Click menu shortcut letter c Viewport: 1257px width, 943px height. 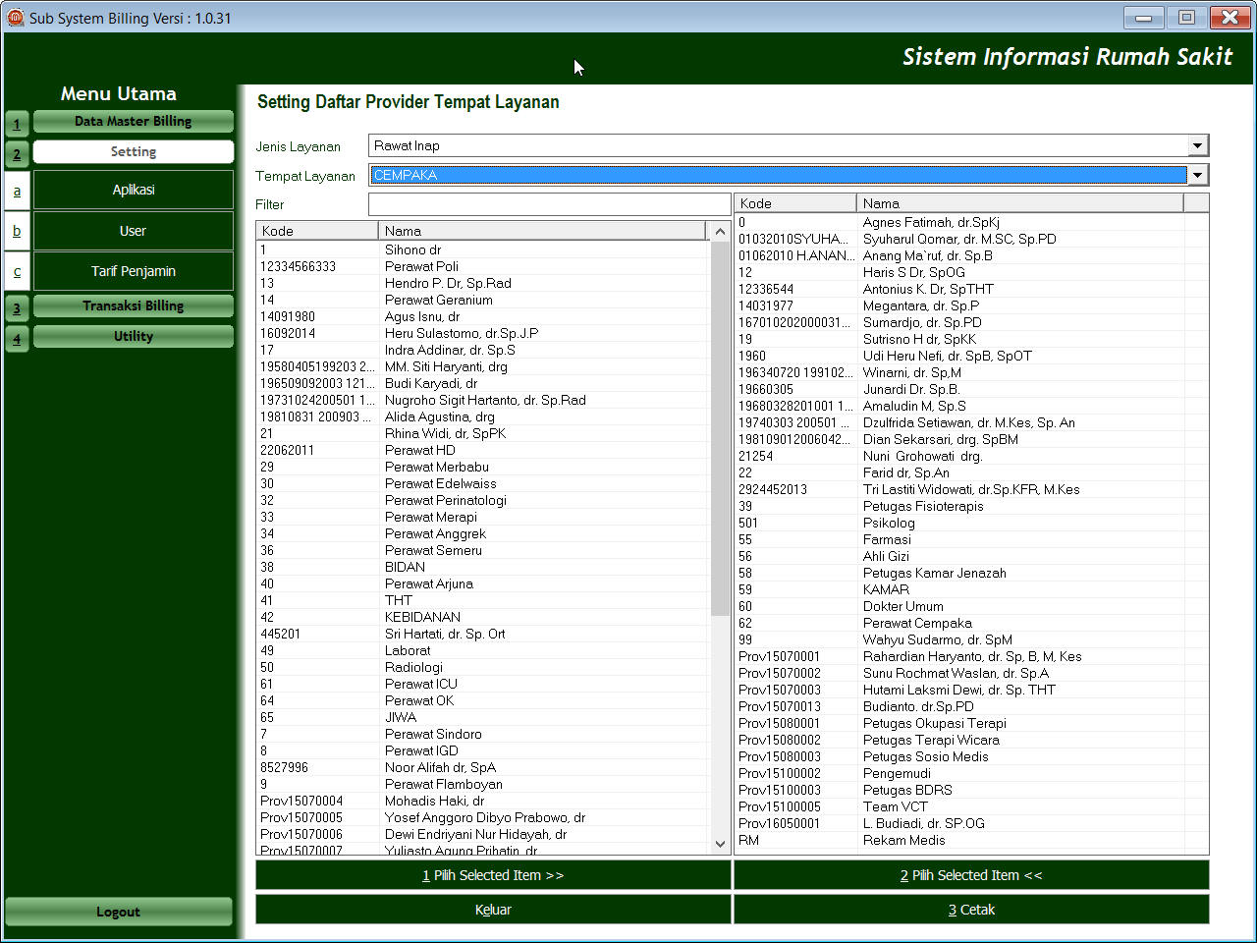(17, 271)
